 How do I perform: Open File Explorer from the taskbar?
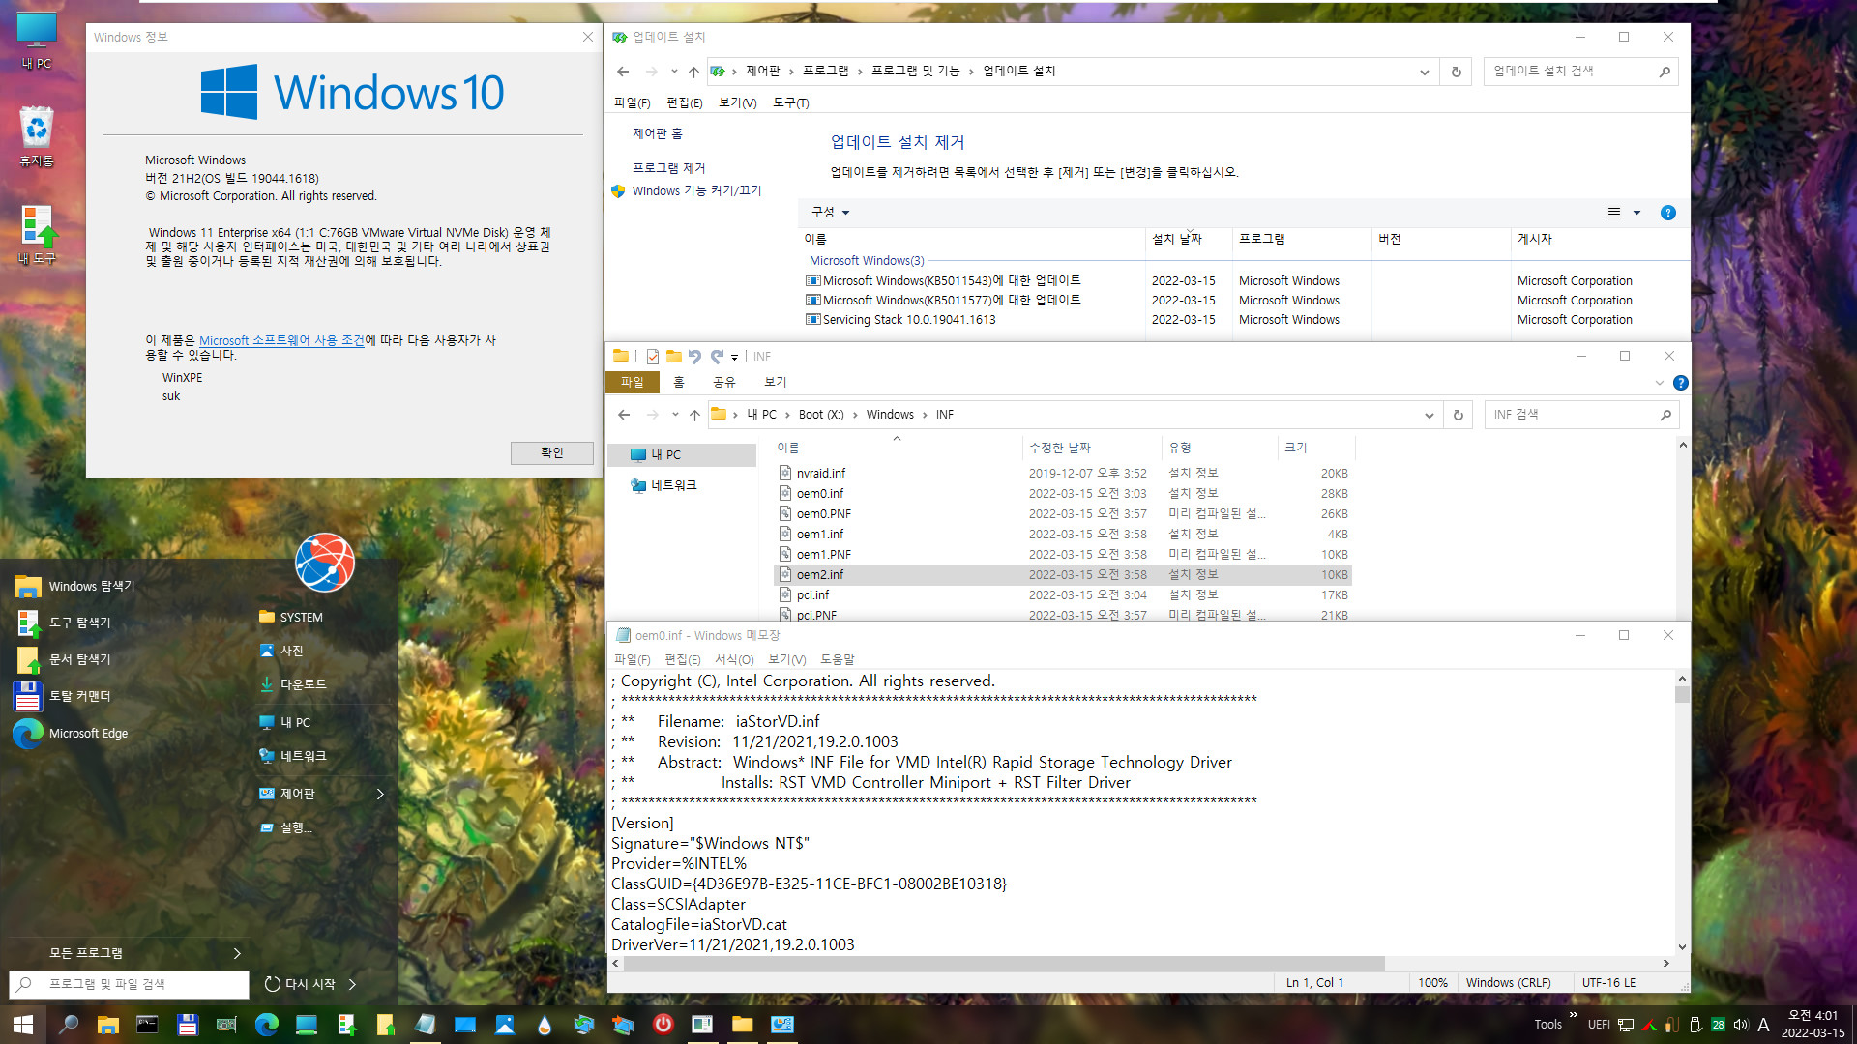pyautogui.click(x=107, y=1025)
